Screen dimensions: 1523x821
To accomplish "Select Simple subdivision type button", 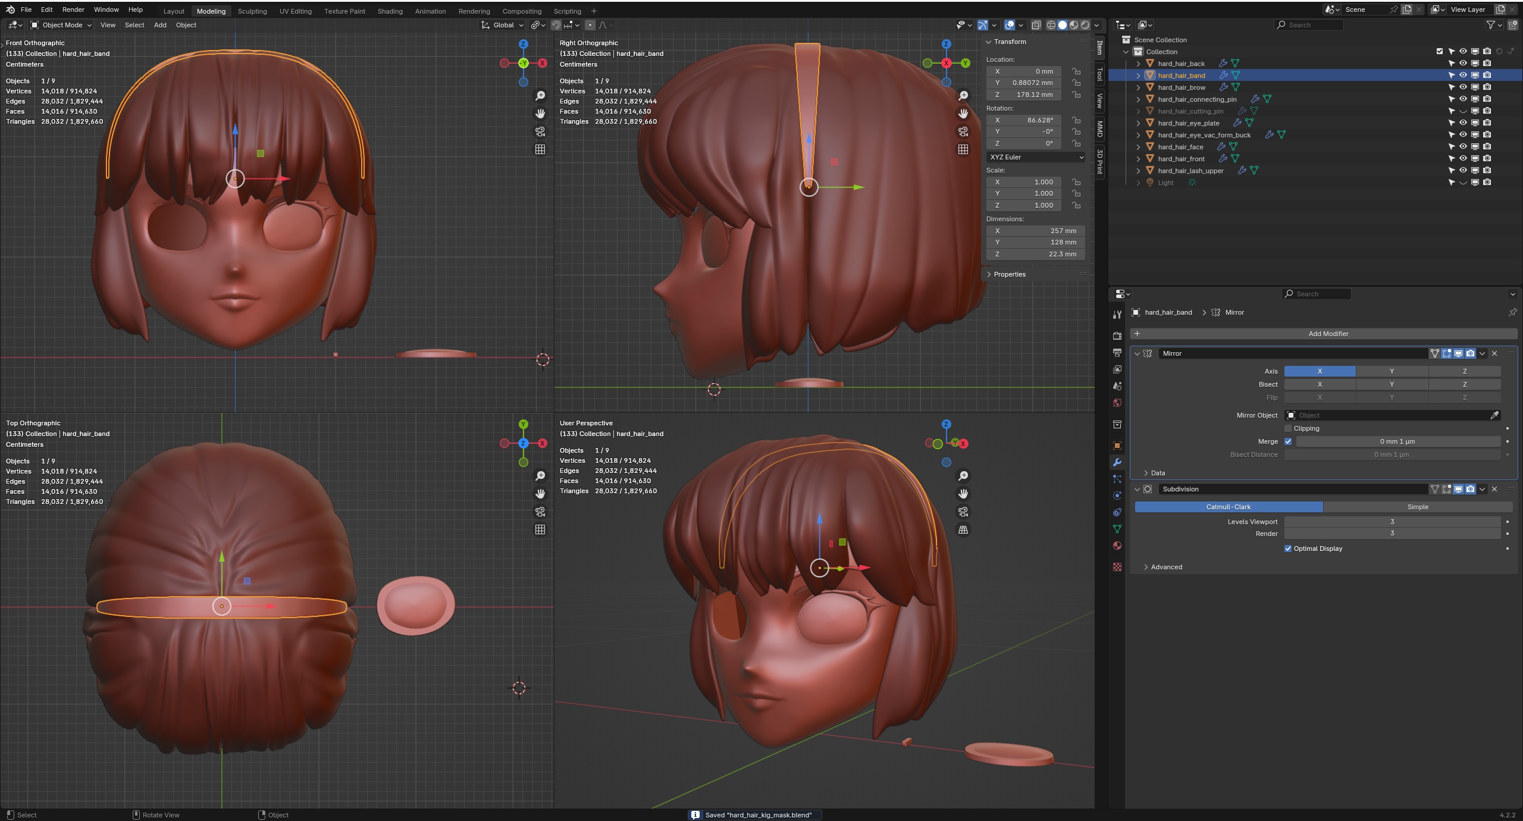I will (1417, 507).
